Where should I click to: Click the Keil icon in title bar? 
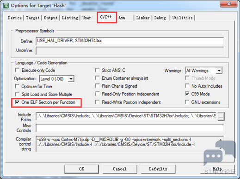[x=6, y=6]
